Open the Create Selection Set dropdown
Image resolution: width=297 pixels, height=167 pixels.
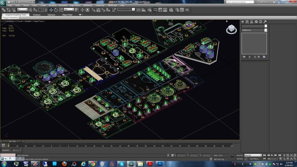coord(126,9)
